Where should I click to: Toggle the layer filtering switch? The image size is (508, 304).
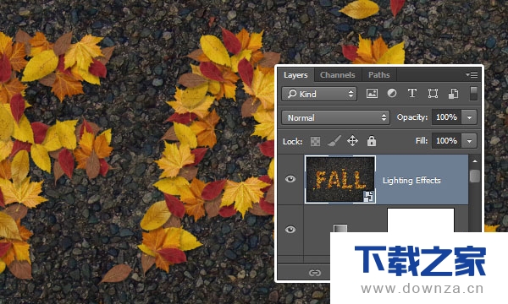point(473,94)
